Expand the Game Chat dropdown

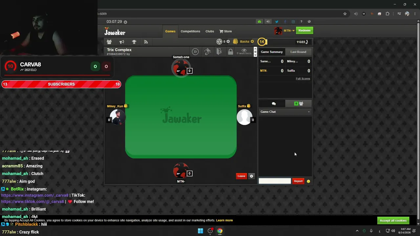[x=285, y=112]
